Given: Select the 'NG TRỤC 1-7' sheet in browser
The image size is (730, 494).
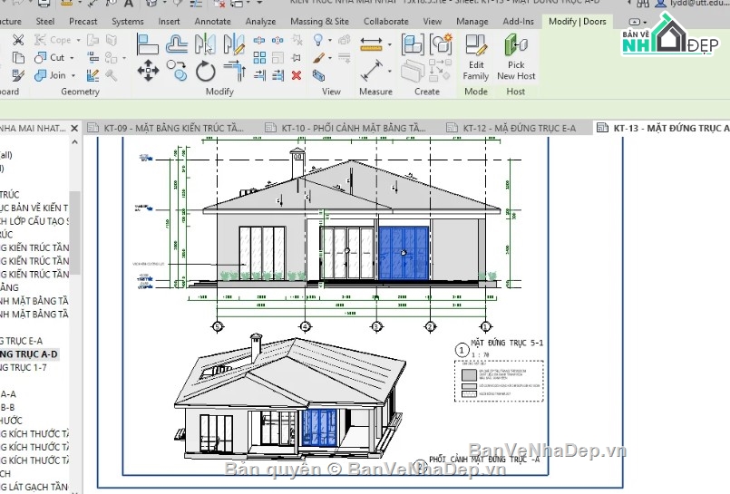Looking at the screenshot, I should [24, 368].
